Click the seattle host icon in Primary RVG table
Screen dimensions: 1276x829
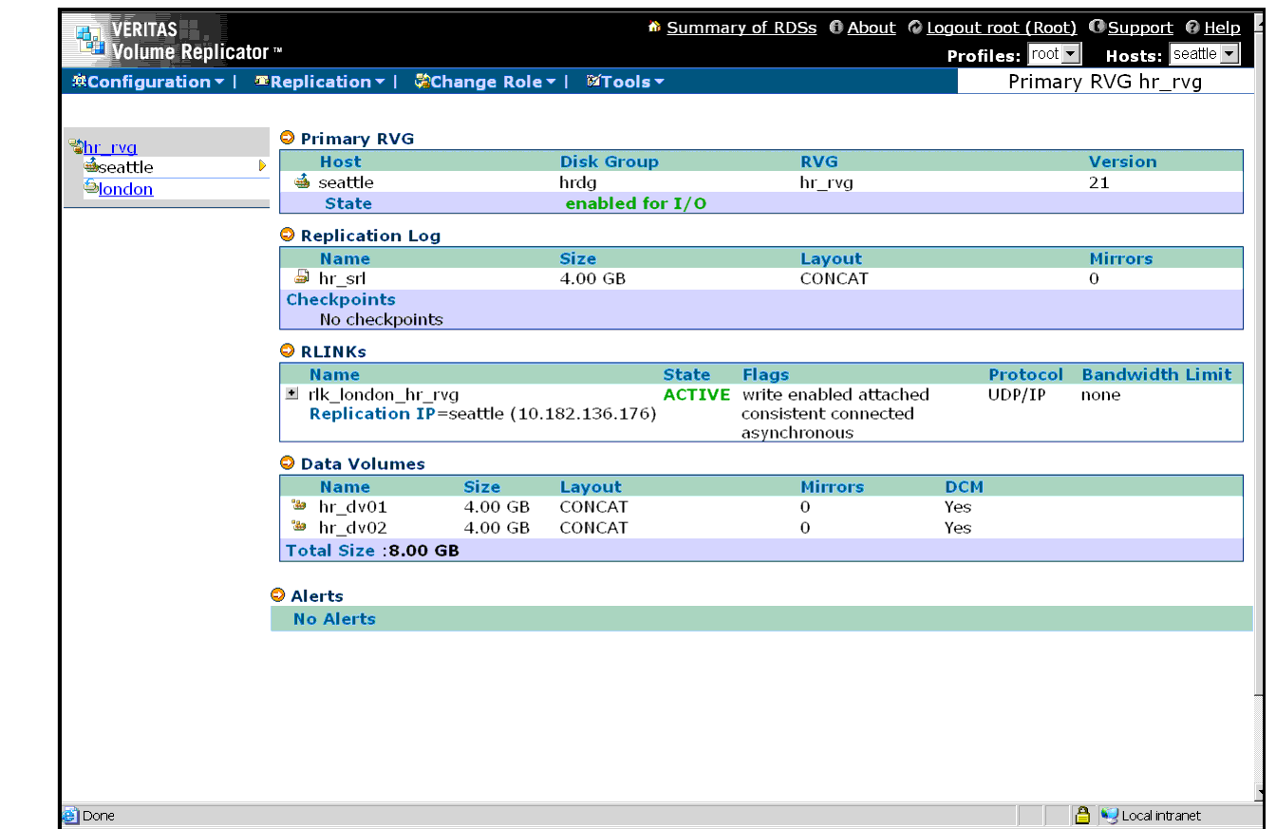pos(302,181)
